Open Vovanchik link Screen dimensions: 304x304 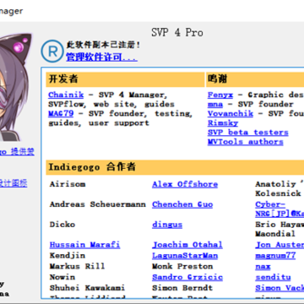(231, 113)
